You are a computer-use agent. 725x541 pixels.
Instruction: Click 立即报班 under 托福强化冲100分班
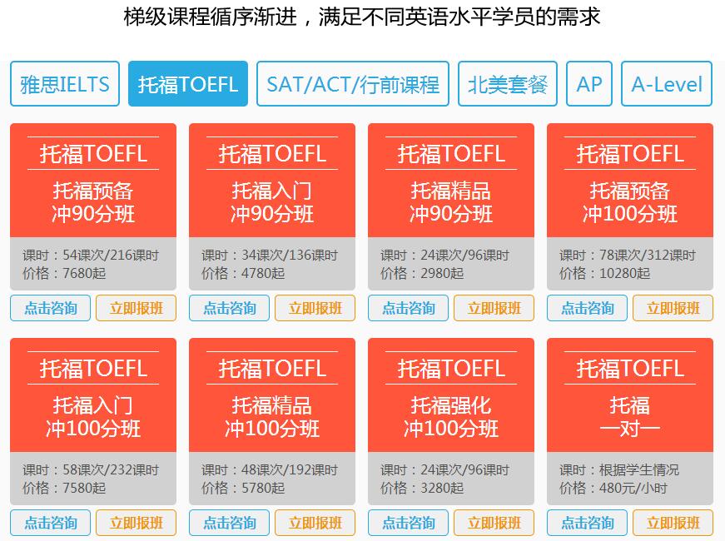coord(494,523)
